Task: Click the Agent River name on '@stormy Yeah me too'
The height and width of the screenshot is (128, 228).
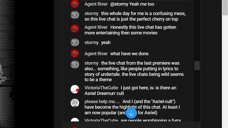Action: tap(96, 4)
